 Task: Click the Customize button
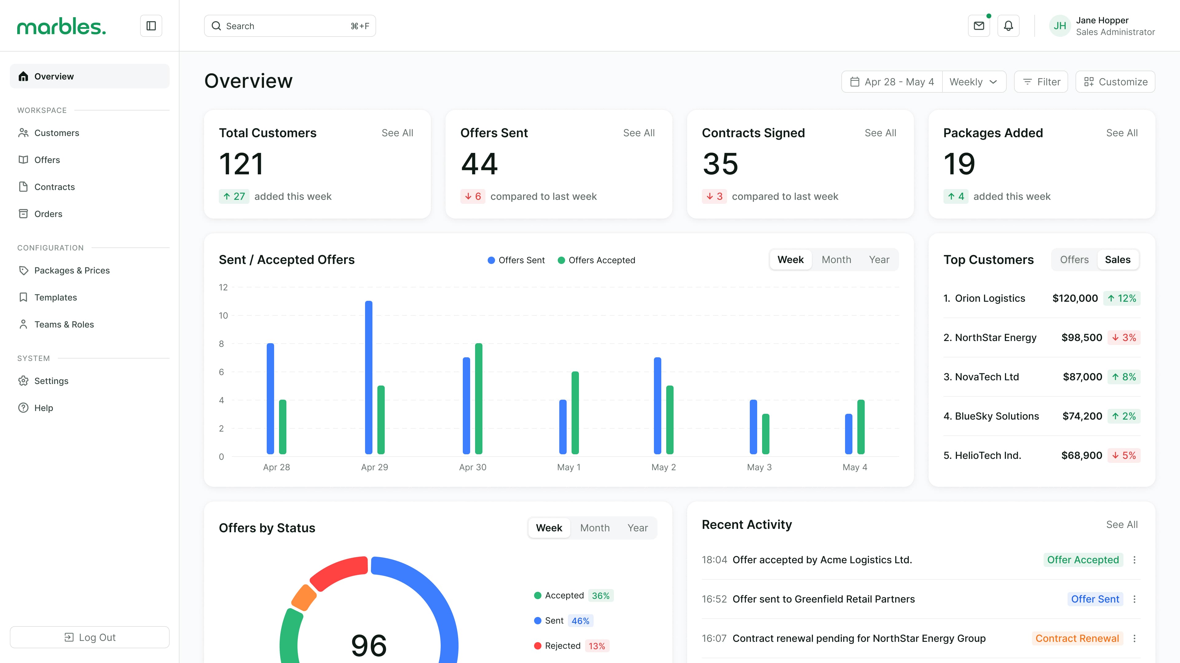coord(1115,82)
